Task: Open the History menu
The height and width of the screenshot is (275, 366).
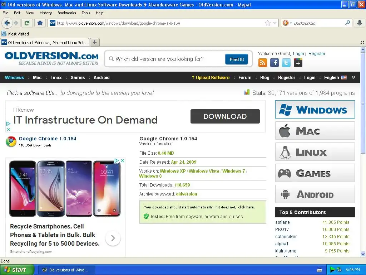Action: pos(46,13)
